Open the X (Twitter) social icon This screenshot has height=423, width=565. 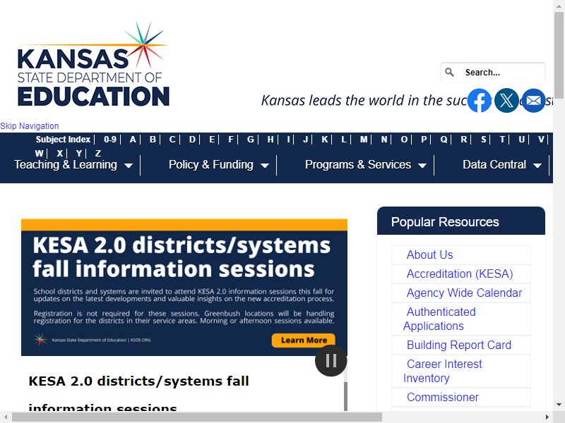(506, 100)
